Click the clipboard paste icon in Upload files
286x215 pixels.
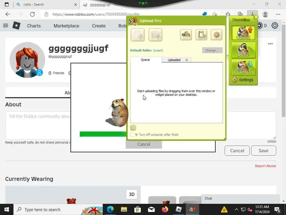point(201,34)
